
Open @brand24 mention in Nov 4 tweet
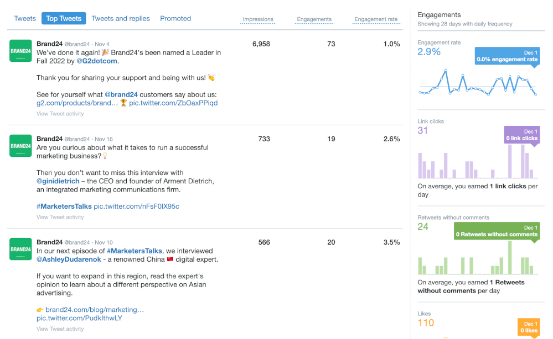121,94
